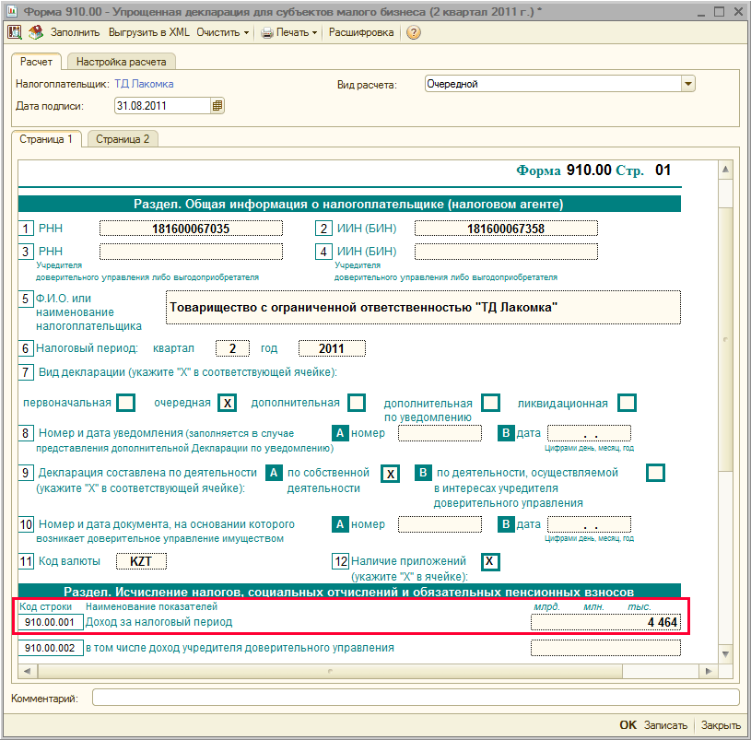Open the Расшифровка toolbar item
The image size is (751, 740).
tap(361, 32)
